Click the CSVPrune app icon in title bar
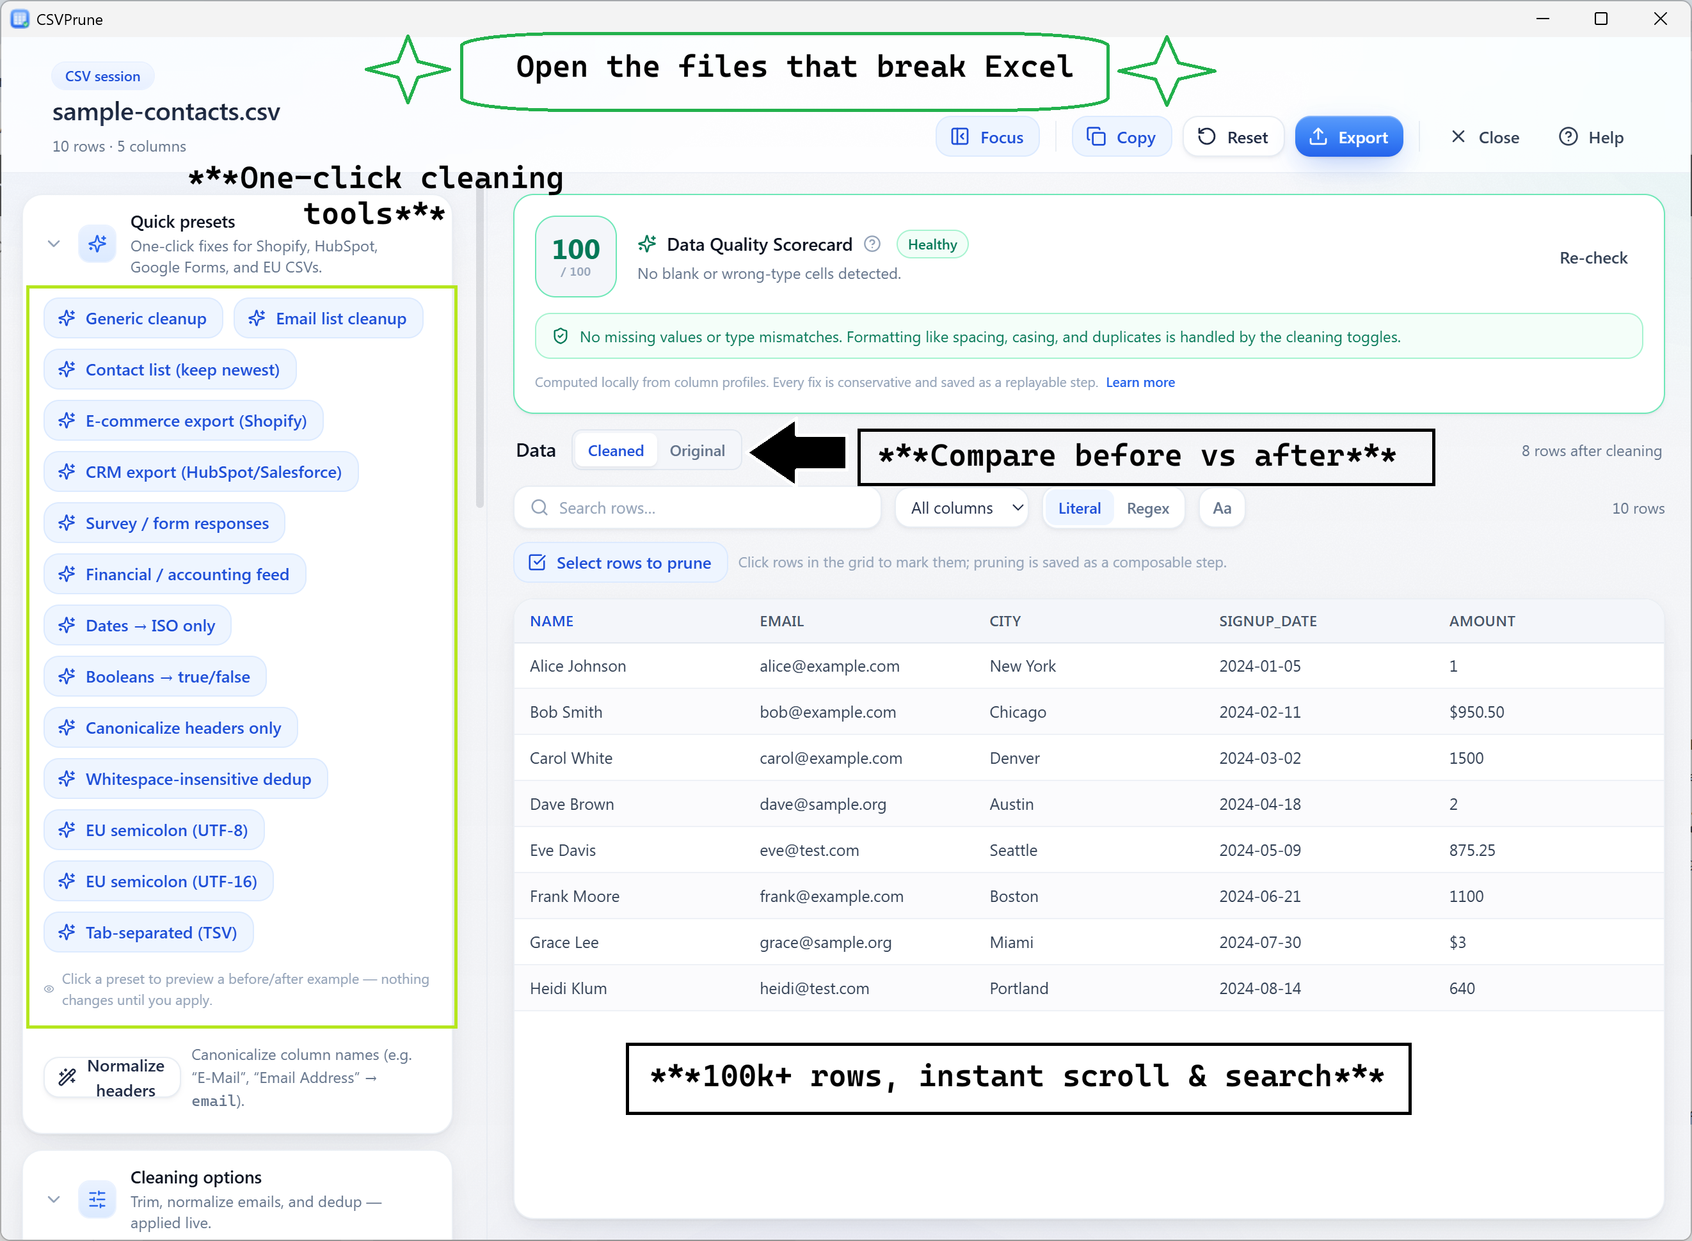This screenshot has height=1241, width=1692. click(20, 19)
